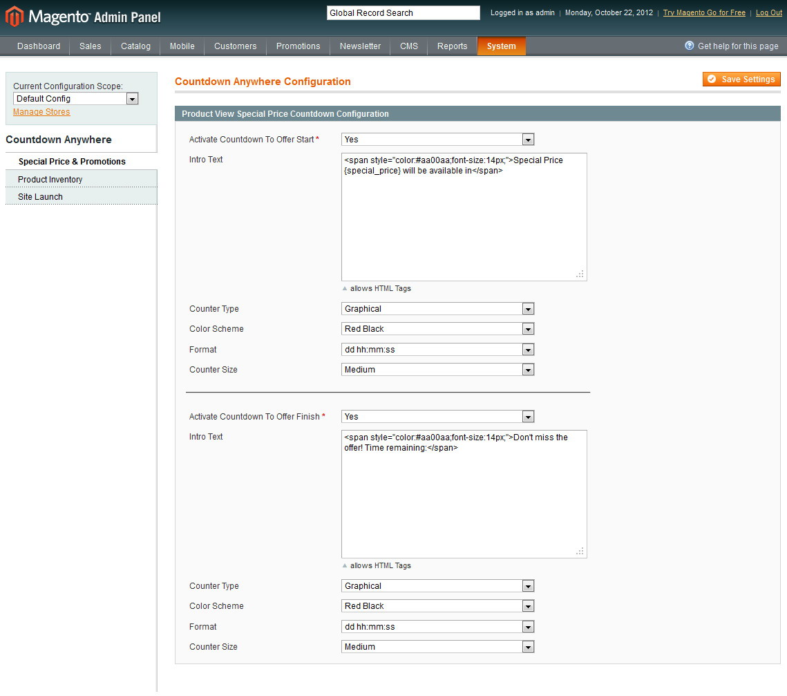The width and height of the screenshot is (787, 696).
Task: Click inside the Global Record Search field
Action: [403, 12]
